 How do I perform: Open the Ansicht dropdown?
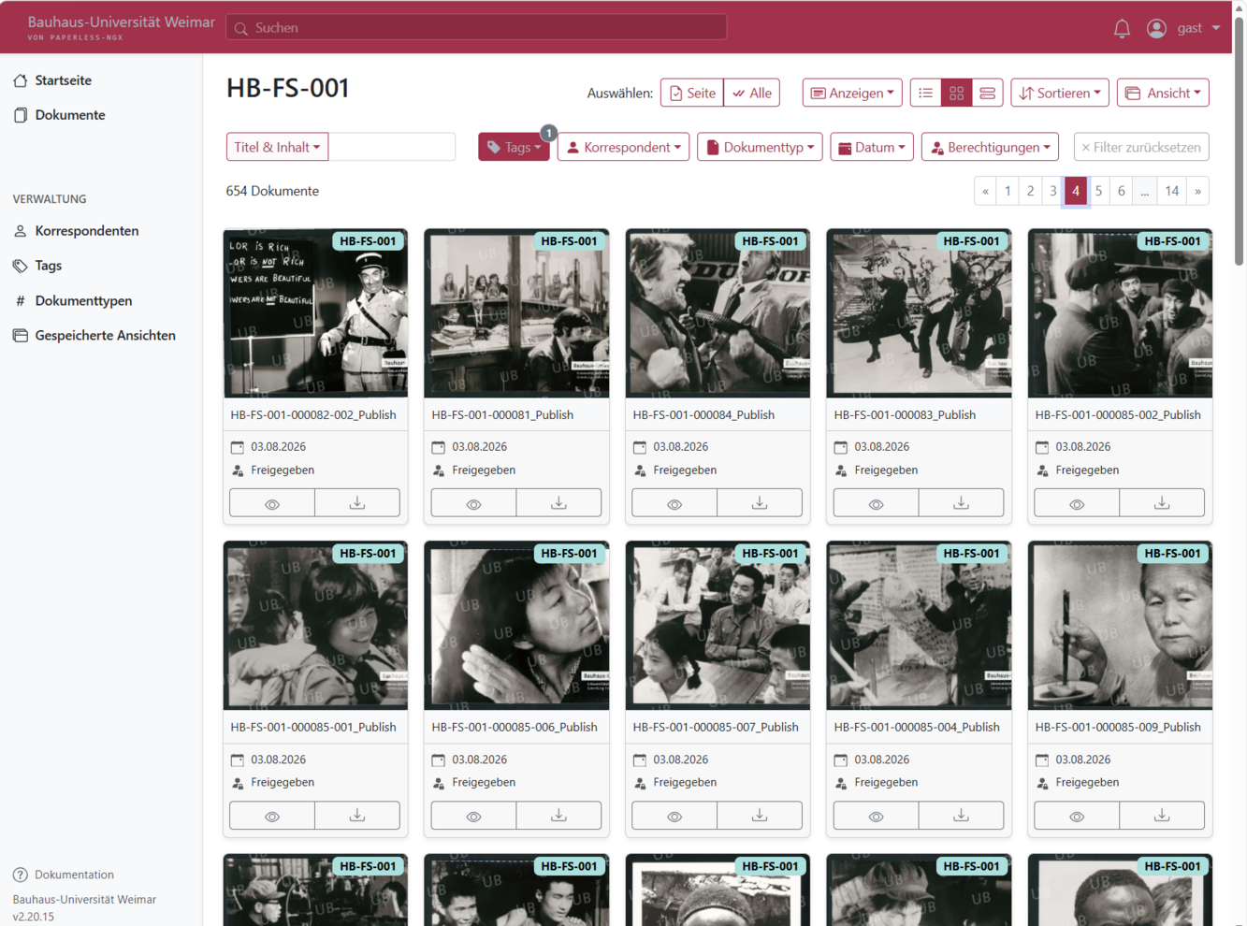click(x=1163, y=93)
